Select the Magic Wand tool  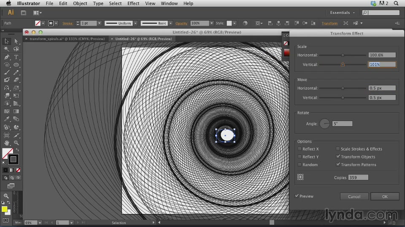6,49
